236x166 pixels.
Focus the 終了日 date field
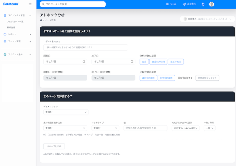(x=113, y=62)
